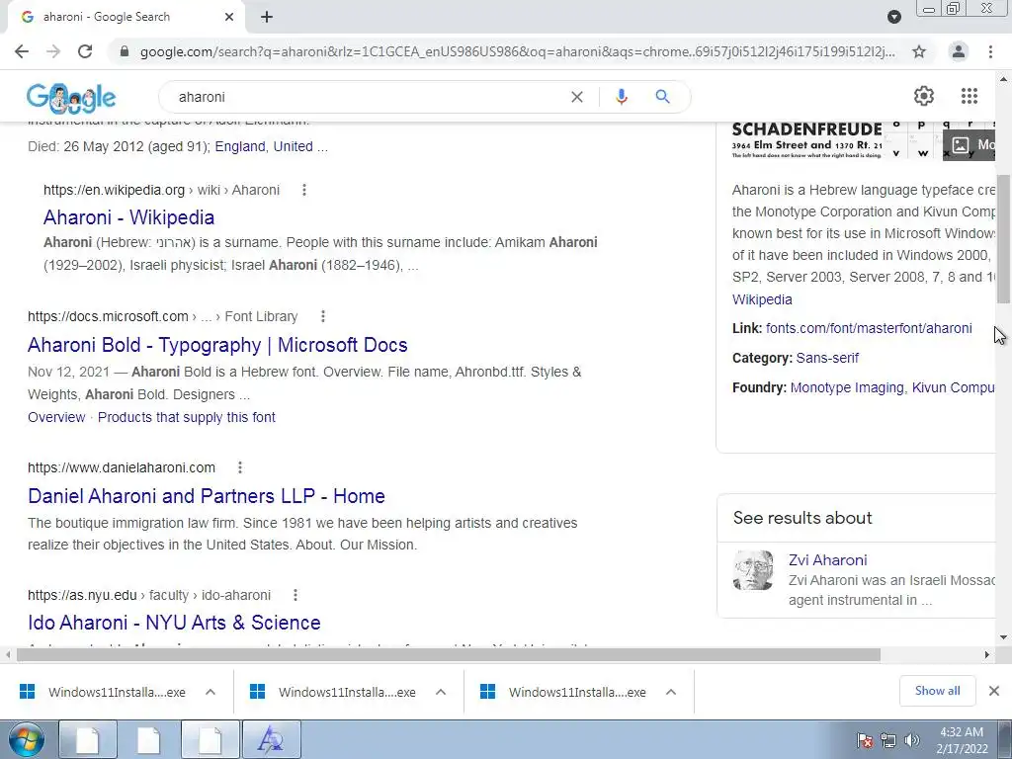Viewport: 1012px width, 759px height.
Task: Click the vertical scrollbar thumb
Action: coord(1003,239)
